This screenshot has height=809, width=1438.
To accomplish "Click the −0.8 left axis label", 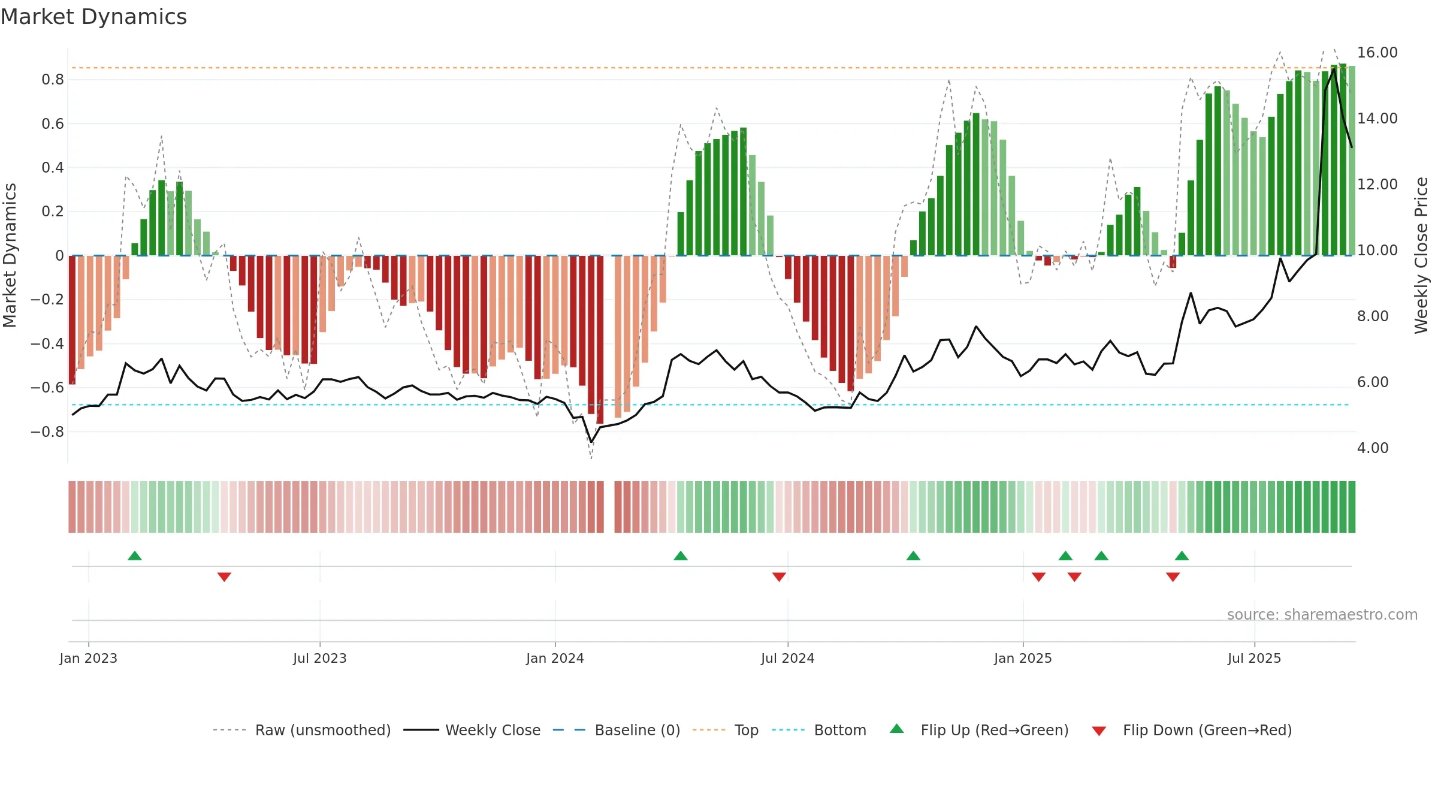I will 47,432.
